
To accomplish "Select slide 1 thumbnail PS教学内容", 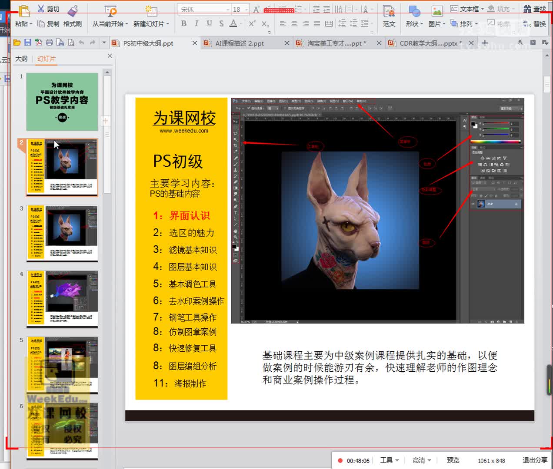I will [x=62, y=102].
